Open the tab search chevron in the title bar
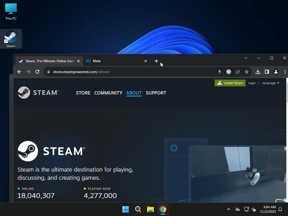Viewport: 288px width, 216px height. (x=246, y=58)
